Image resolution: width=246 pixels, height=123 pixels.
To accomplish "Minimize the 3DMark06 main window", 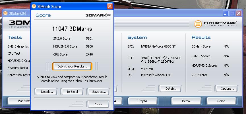I will tap(226, 13).
